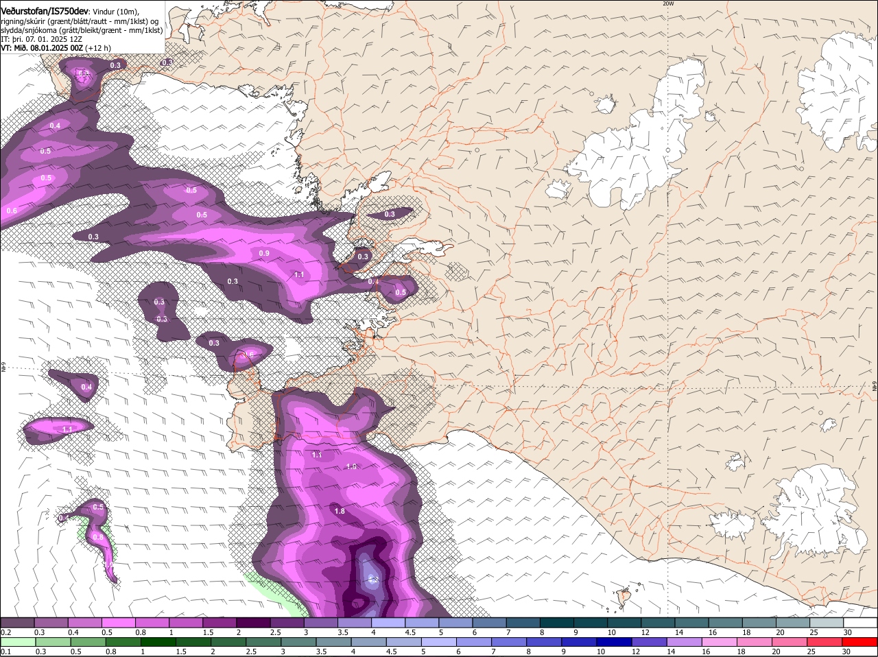The width and height of the screenshot is (878, 657).
Task: Click the '0.2' label in the upper legend
Action: click(x=6, y=632)
